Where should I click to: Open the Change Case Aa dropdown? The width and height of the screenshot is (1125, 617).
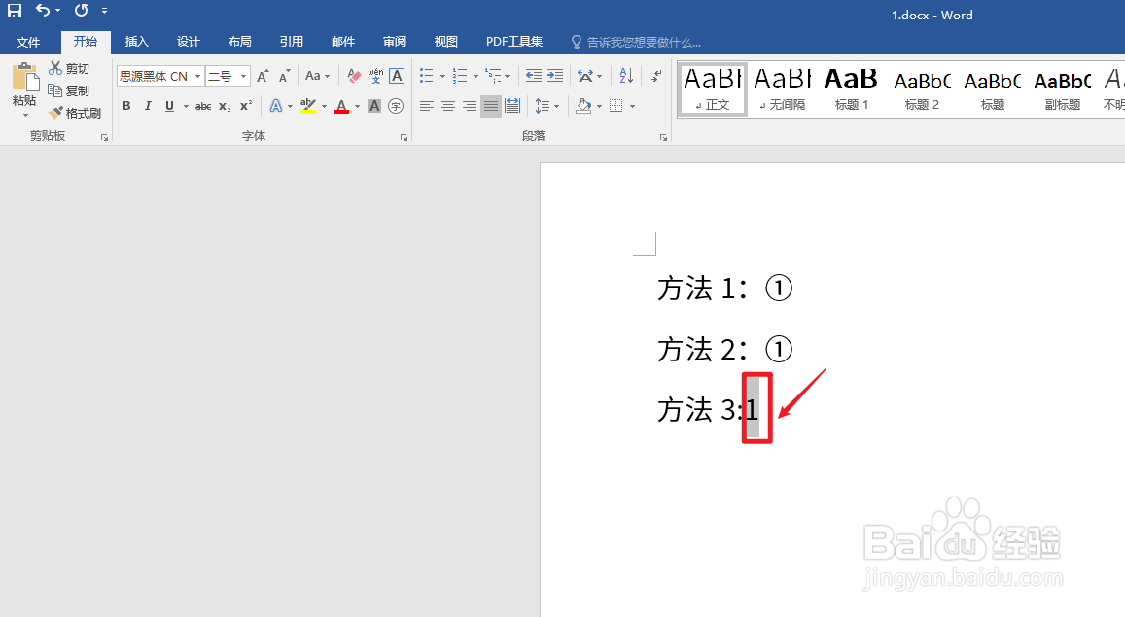pos(317,76)
